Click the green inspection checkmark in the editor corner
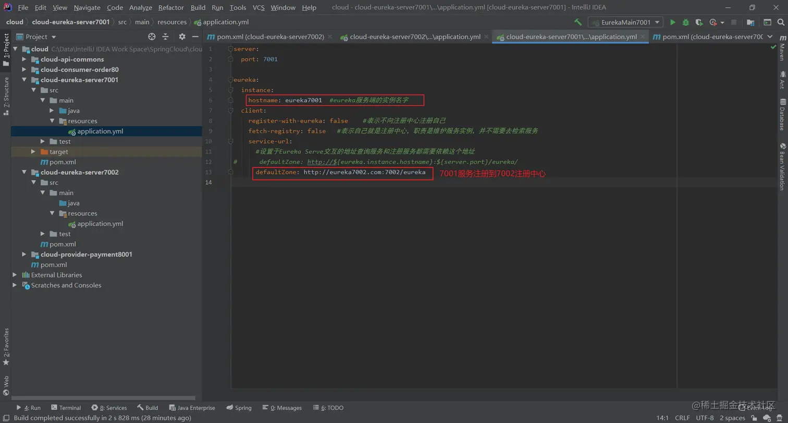The width and height of the screenshot is (788, 423). pyautogui.click(x=773, y=47)
